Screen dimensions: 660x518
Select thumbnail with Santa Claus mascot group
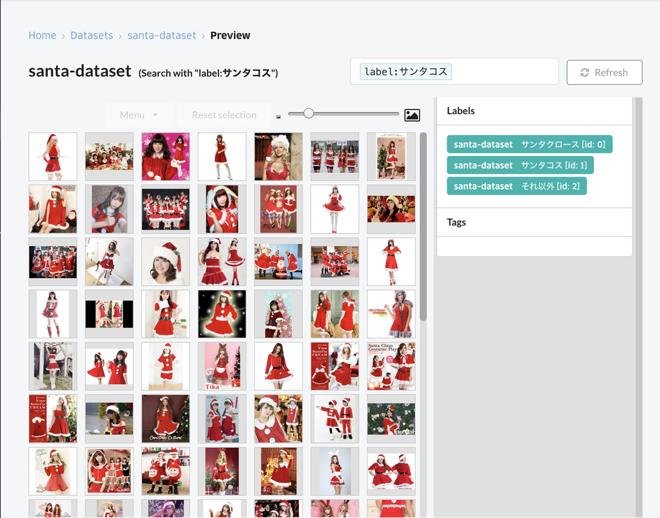[278, 262]
